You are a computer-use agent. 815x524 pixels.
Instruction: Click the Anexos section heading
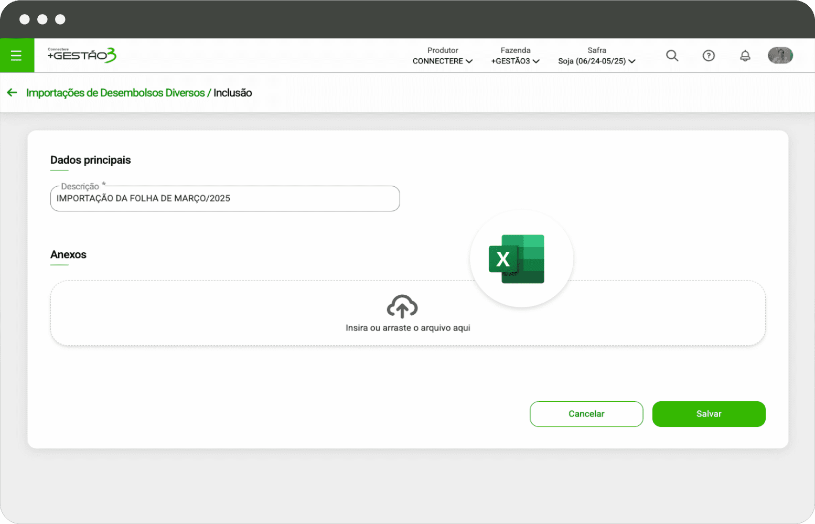[x=68, y=255]
